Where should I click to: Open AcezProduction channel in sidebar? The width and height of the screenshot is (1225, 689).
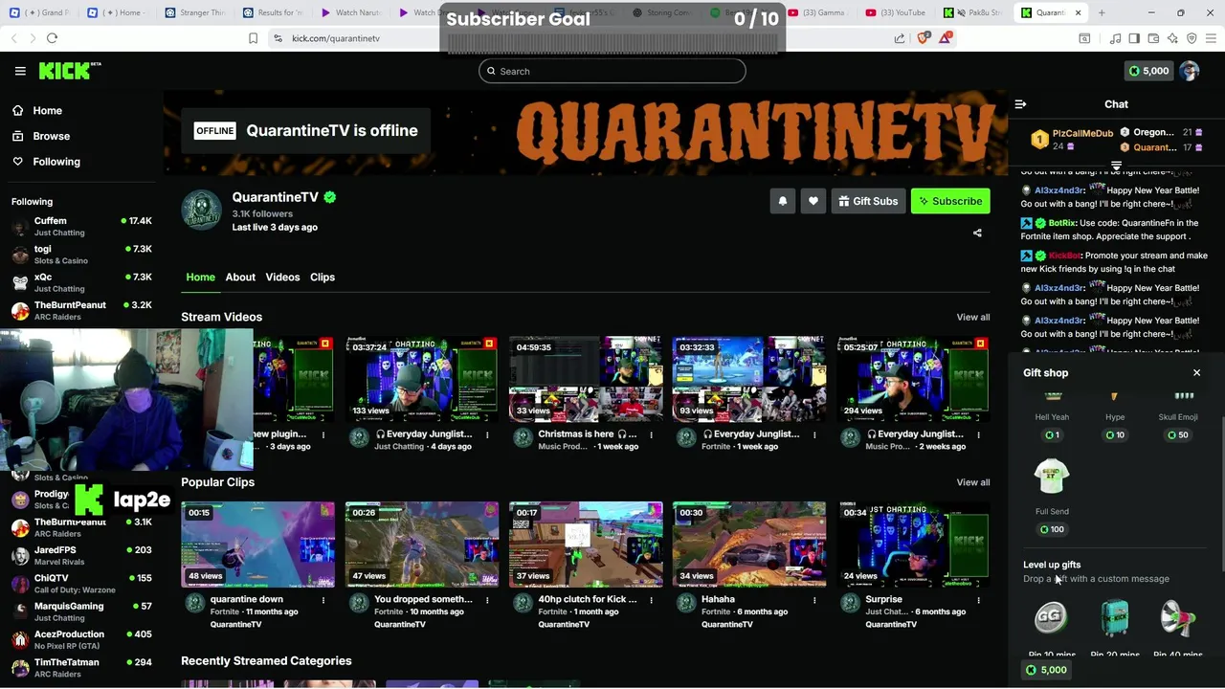pos(81,638)
